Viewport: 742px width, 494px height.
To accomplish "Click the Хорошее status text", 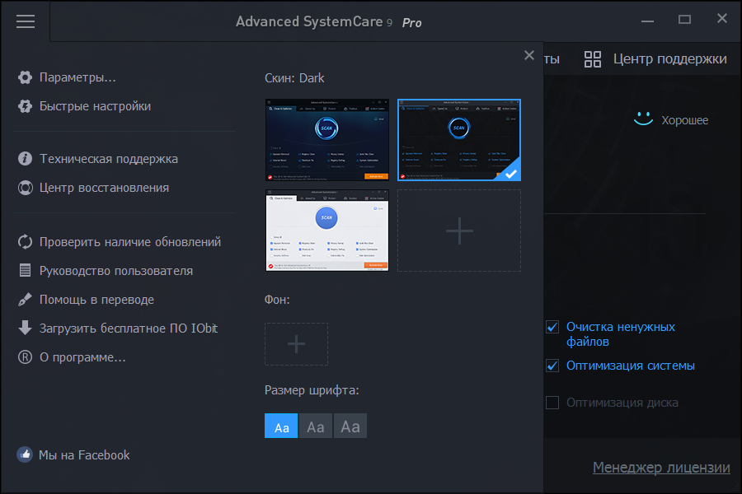I will tap(685, 120).
